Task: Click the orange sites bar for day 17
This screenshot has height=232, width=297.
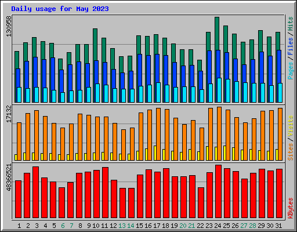Action: click(158, 134)
